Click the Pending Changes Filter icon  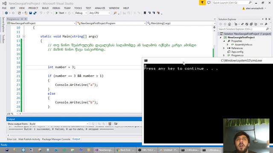coord(236,24)
